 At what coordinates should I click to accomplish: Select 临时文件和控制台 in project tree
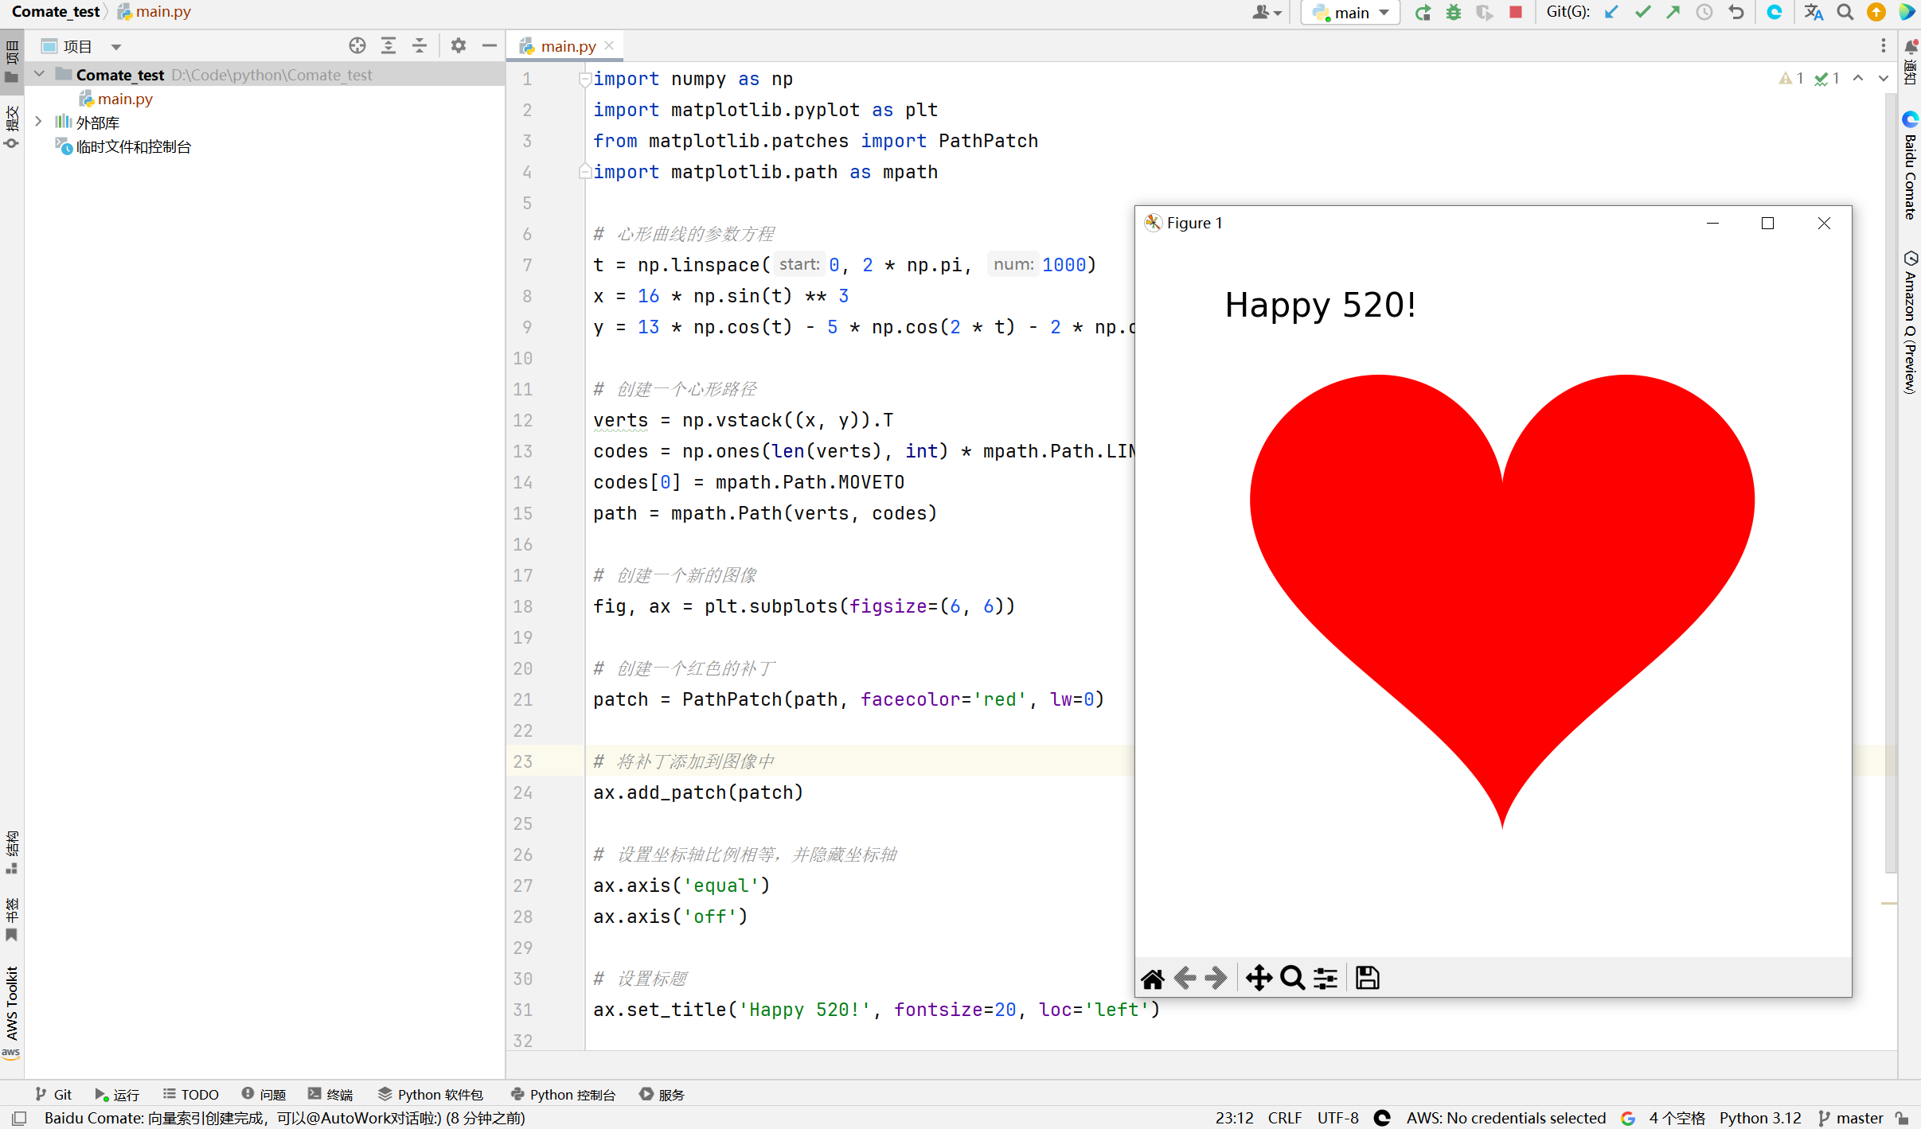tap(133, 146)
